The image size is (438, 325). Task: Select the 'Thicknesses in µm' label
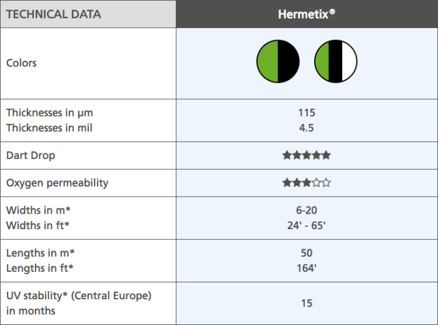click(49, 113)
